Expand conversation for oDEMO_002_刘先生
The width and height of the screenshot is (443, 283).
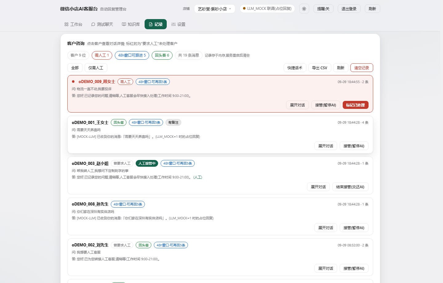[326, 268]
